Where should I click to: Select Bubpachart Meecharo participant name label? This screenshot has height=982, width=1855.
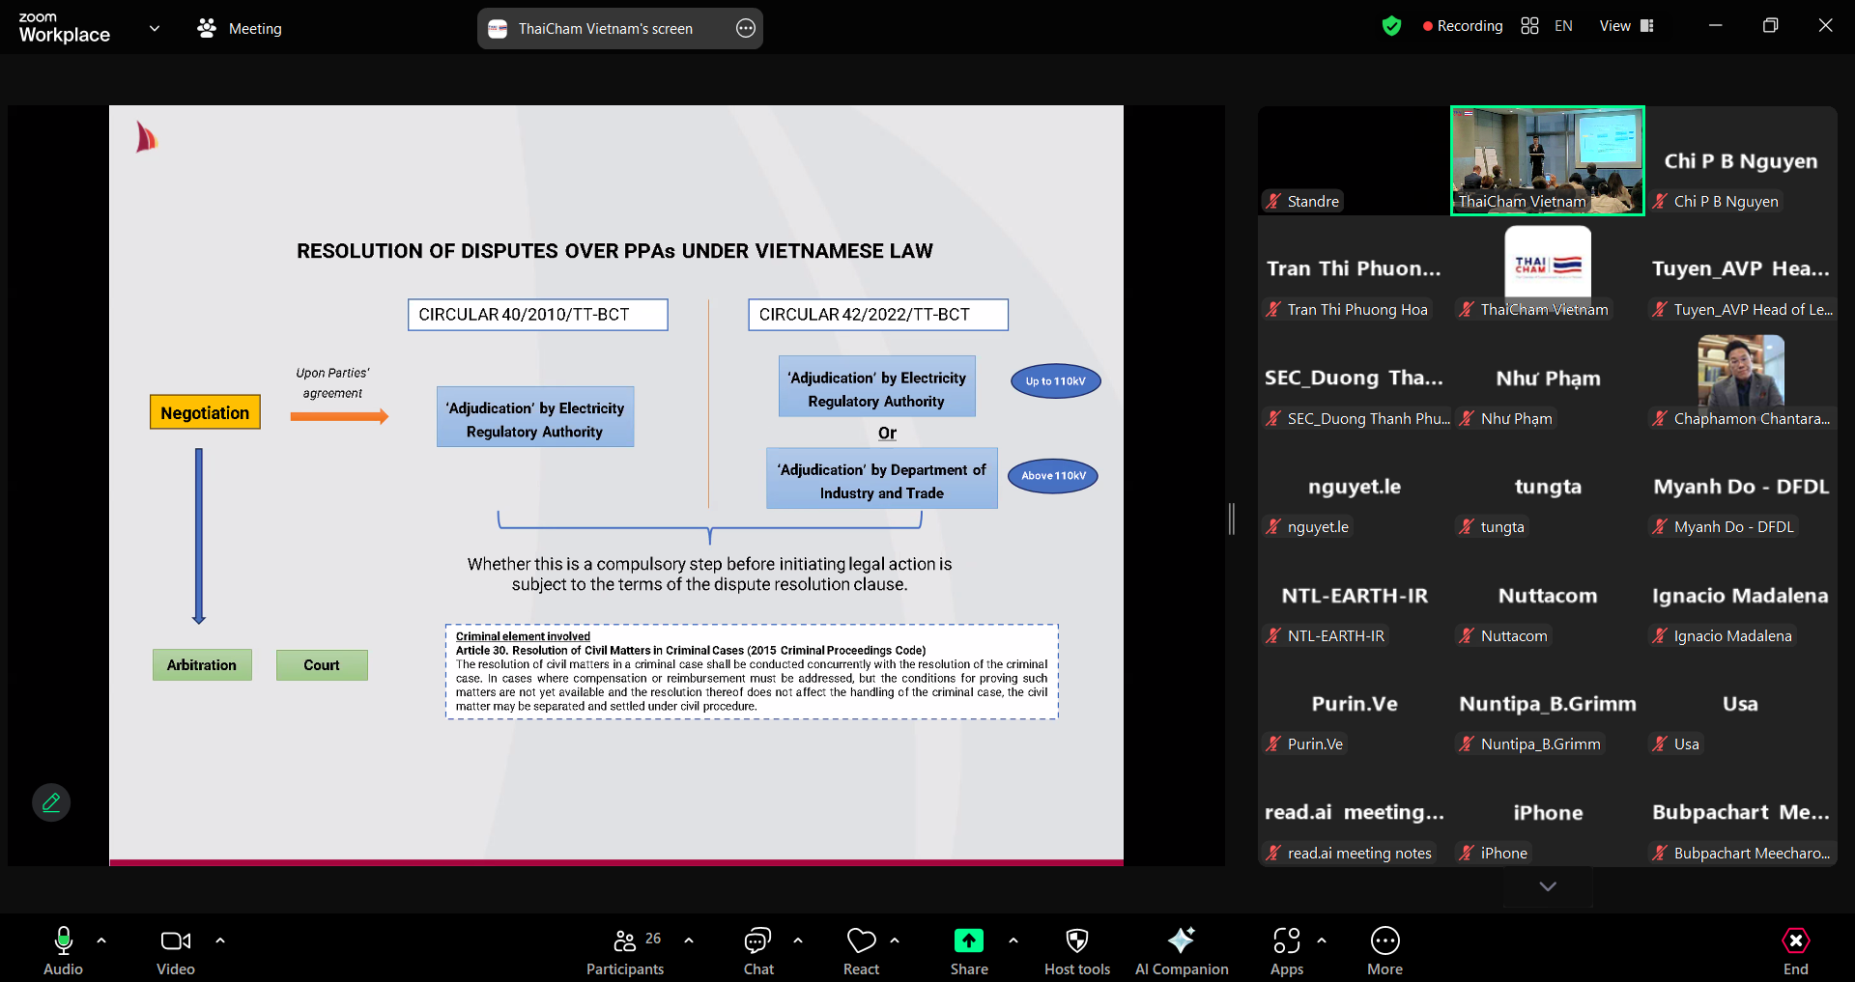coord(1752,854)
